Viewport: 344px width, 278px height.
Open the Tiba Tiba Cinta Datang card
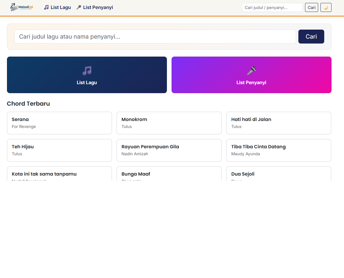tap(279, 150)
